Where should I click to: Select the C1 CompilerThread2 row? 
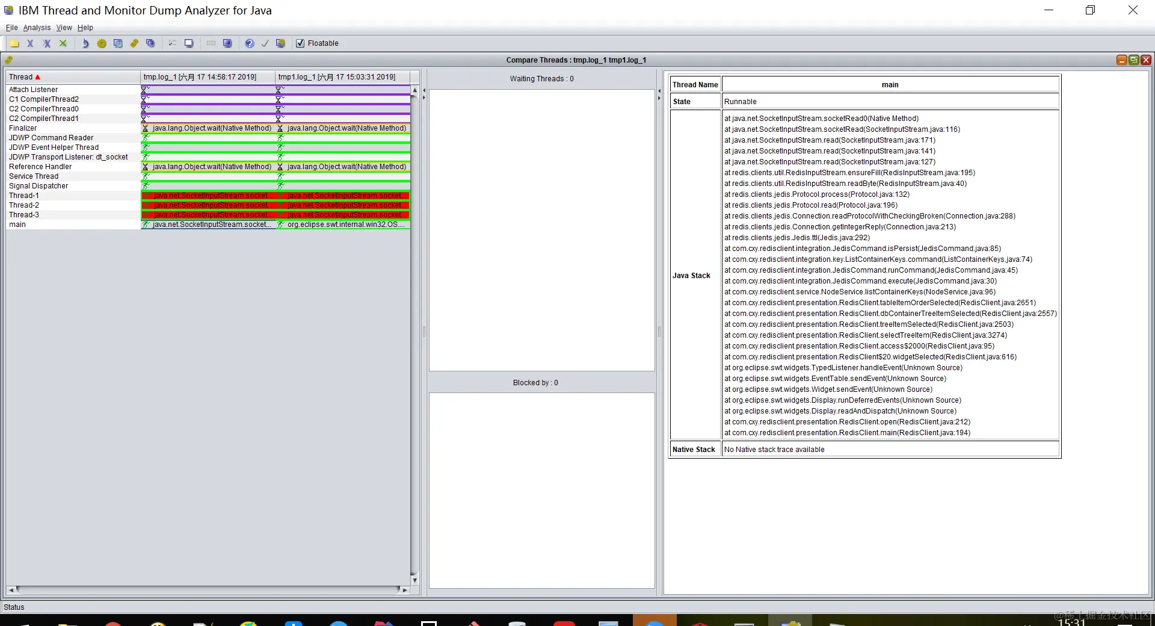click(73, 99)
